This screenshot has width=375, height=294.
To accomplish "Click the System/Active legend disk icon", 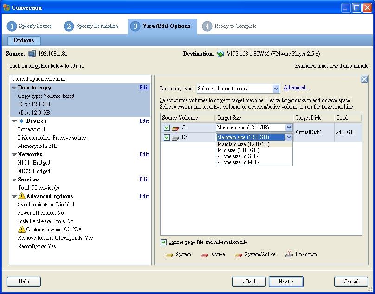I will click(239, 255).
